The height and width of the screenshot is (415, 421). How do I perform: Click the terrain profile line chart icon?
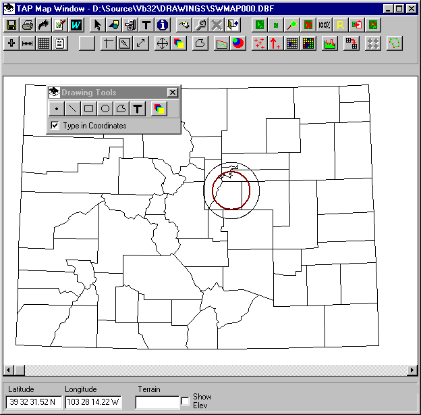222,43
